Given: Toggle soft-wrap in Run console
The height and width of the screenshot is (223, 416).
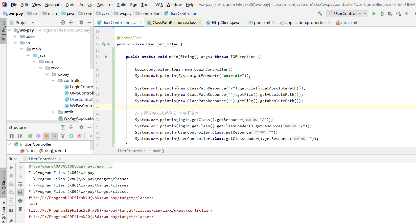Looking at the screenshot, I should (x=20, y=184).
